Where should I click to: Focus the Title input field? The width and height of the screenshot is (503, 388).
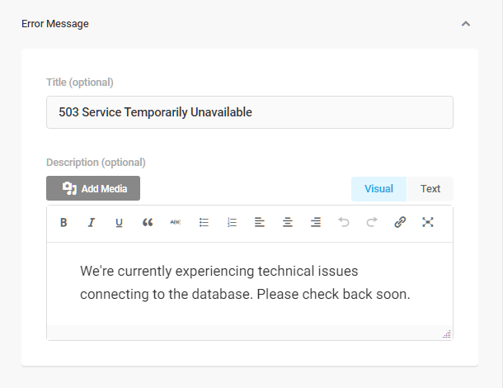(250, 112)
